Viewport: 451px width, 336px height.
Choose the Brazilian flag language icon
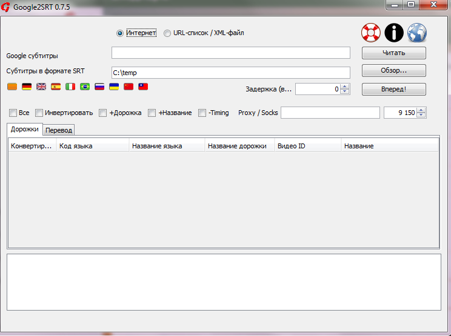(x=85, y=87)
